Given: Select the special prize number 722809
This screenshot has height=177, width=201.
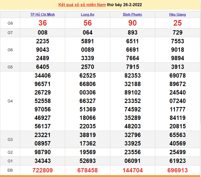Looking at the screenshot, I should [x=43, y=170].
